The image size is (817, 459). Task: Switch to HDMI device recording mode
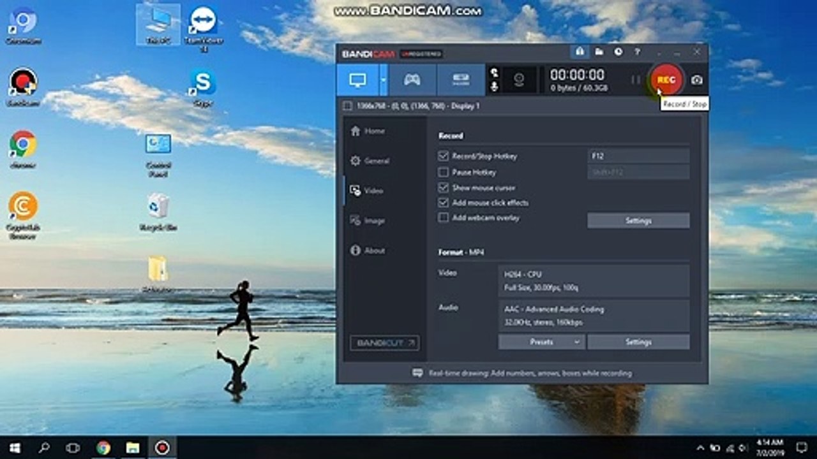[x=460, y=80]
